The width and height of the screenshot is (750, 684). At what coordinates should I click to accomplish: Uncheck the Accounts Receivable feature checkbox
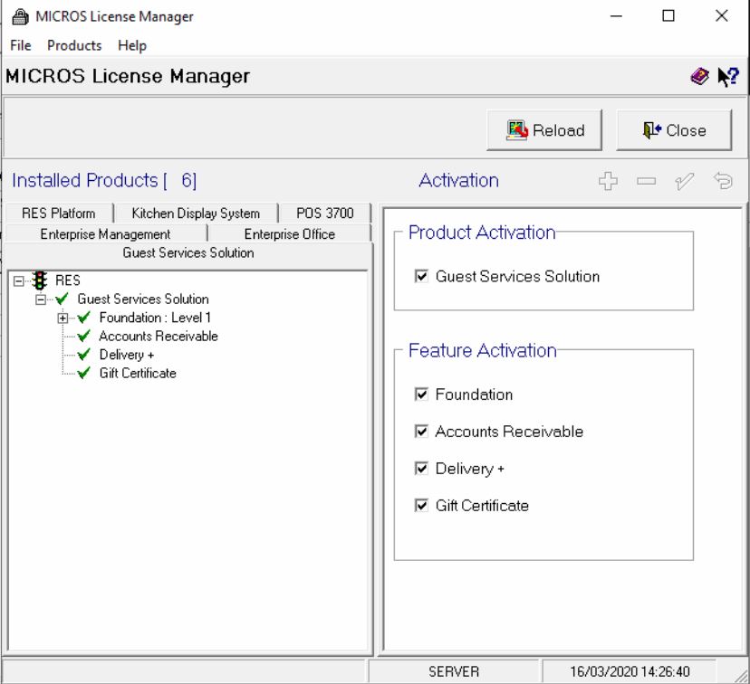point(421,432)
